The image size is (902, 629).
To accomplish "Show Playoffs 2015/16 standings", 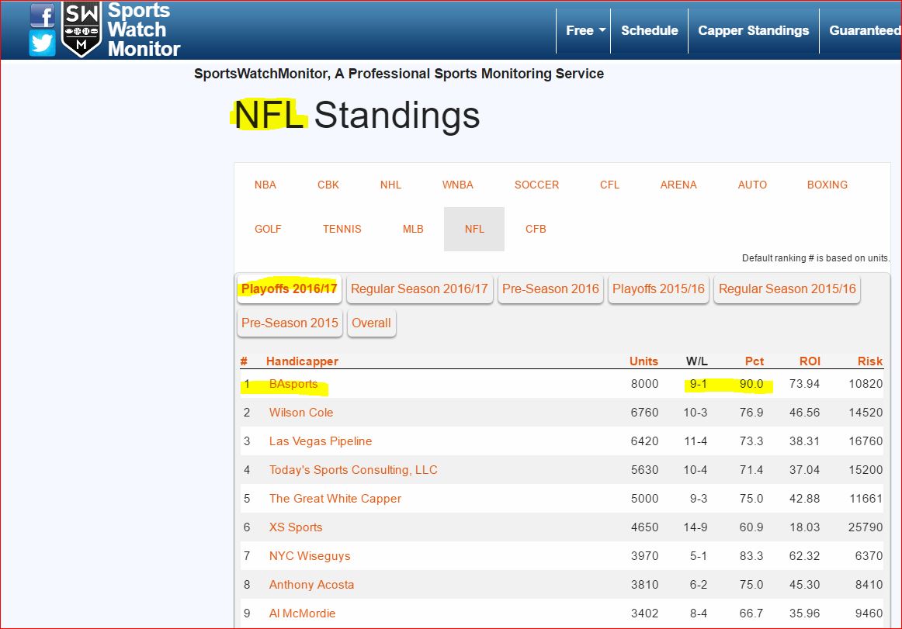I will [659, 289].
